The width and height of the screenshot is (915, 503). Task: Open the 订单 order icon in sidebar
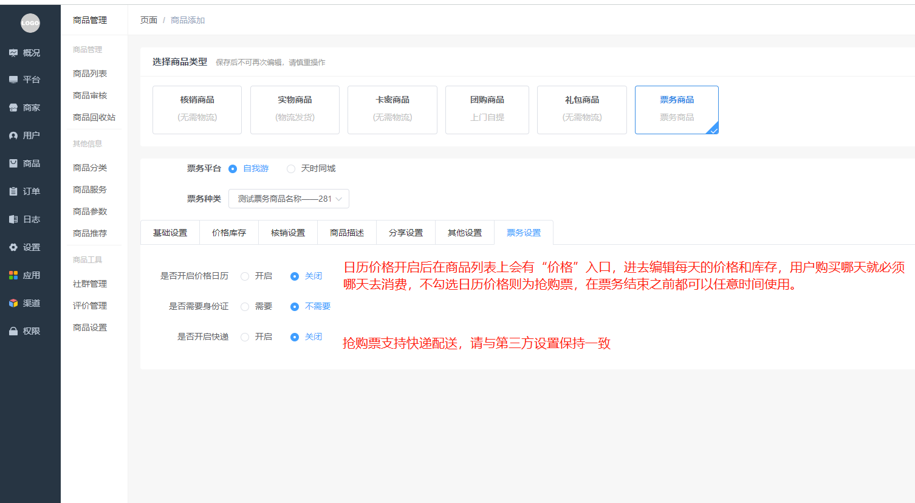pos(13,191)
